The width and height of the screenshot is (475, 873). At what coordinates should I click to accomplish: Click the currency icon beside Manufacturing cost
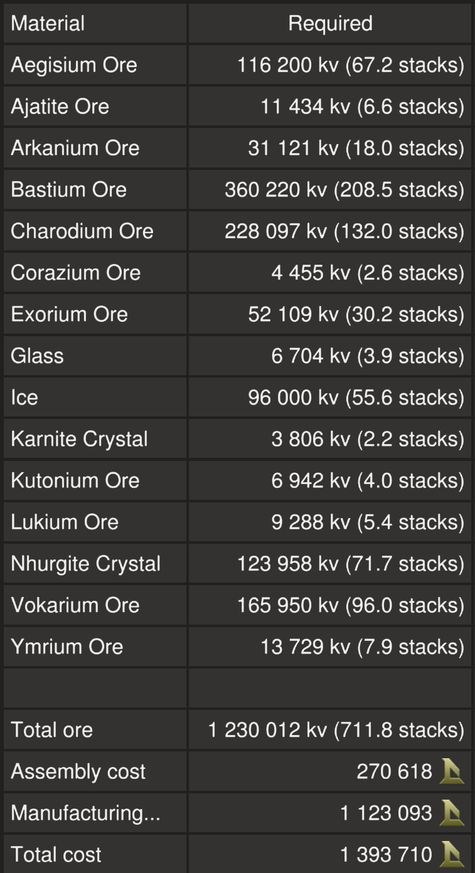[452, 813]
